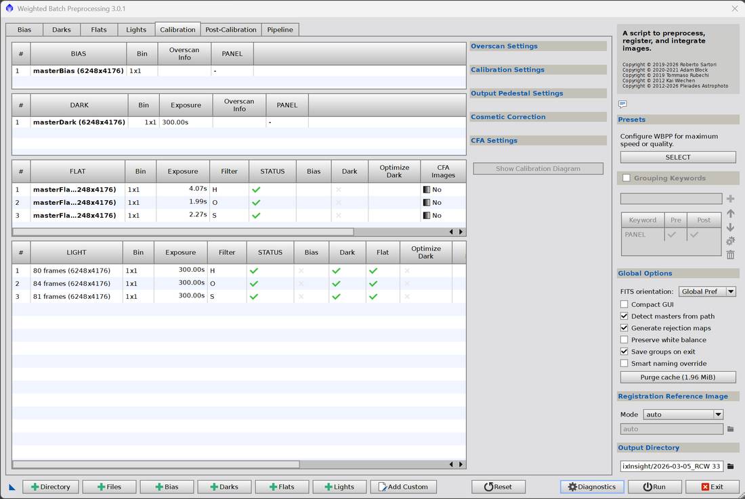Browse for output directory folder icon
Viewport: 745px width, 499px height.
[730, 467]
